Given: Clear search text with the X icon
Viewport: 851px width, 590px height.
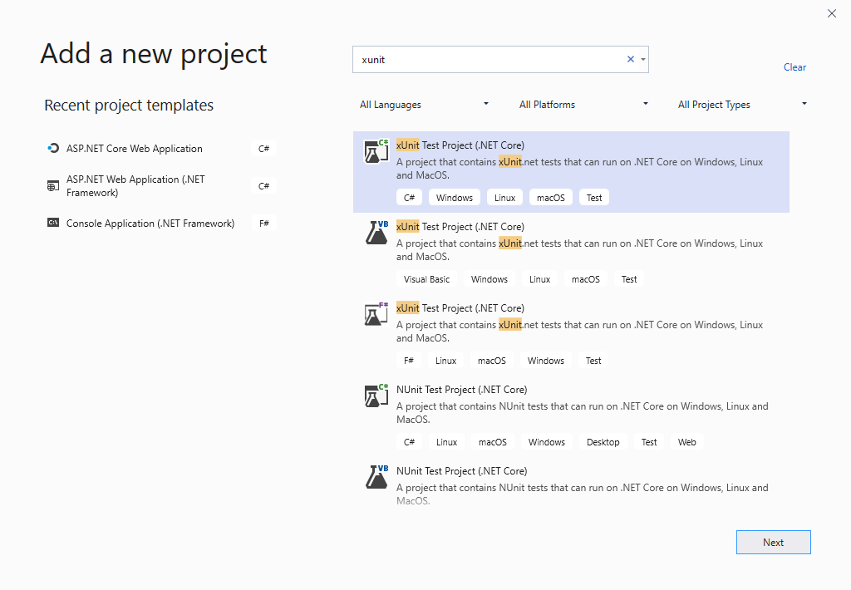Looking at the screenshot, I should [x=631, y=59].
